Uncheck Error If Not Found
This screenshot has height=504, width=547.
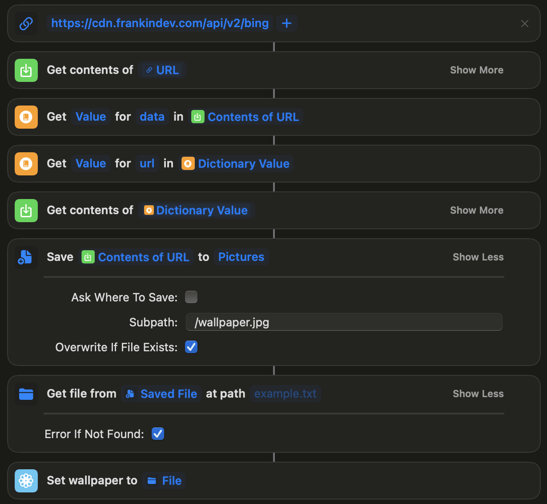(158, 434)
